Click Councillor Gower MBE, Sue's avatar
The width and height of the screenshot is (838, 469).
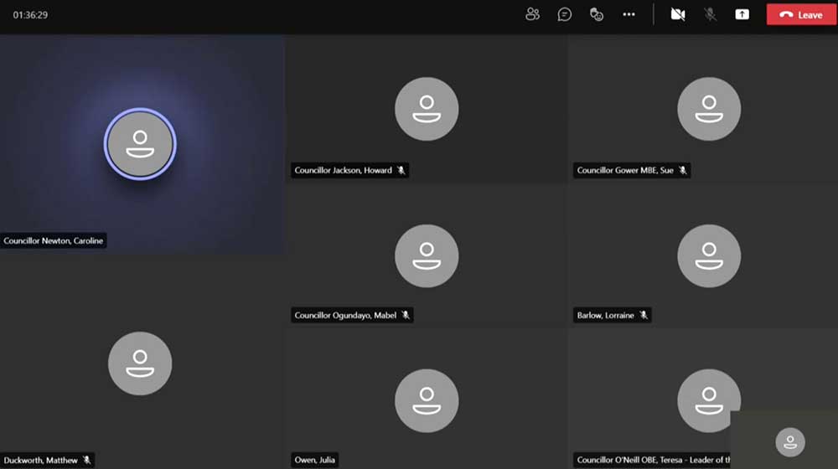(x=709, y=109)
